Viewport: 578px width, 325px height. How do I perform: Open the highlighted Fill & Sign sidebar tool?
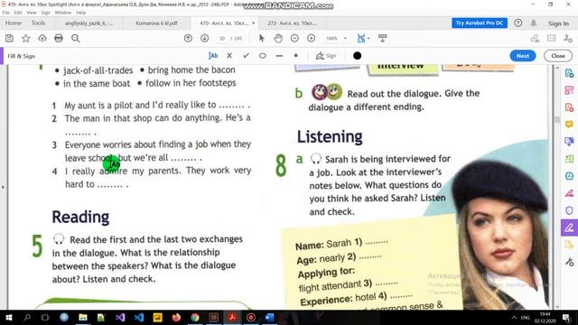[x=569, y=227]
